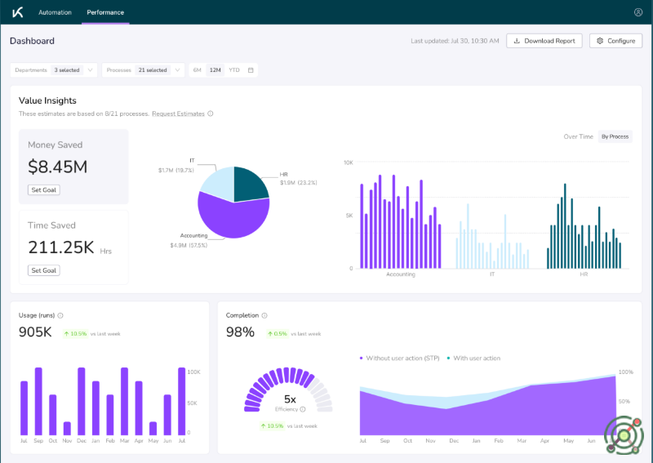Click the Usage (runs) info icon
This screenshot has height=463, width=653.
60,315
